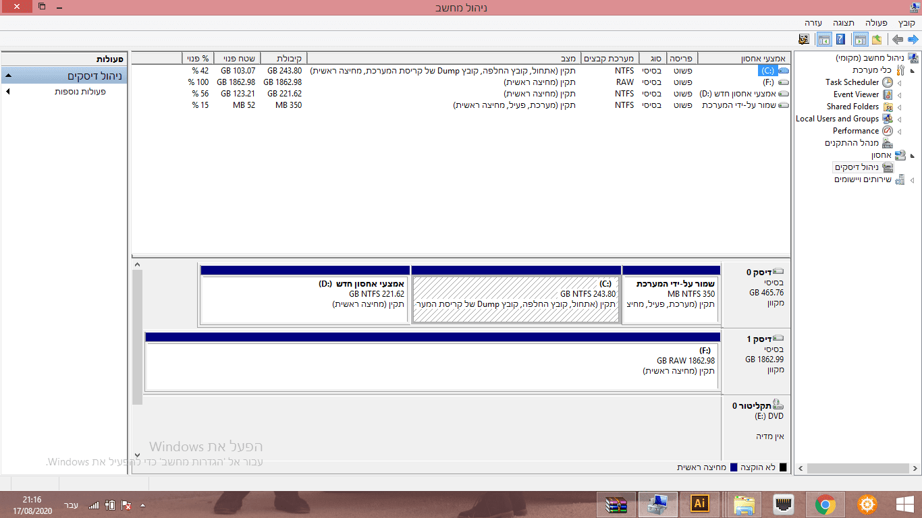Click the Up One Level folder icon
This screenshot has width=922, height=518.
[x=877, y=39]
